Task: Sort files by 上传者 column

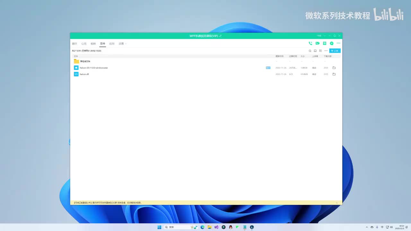Action: click(315, 56)
